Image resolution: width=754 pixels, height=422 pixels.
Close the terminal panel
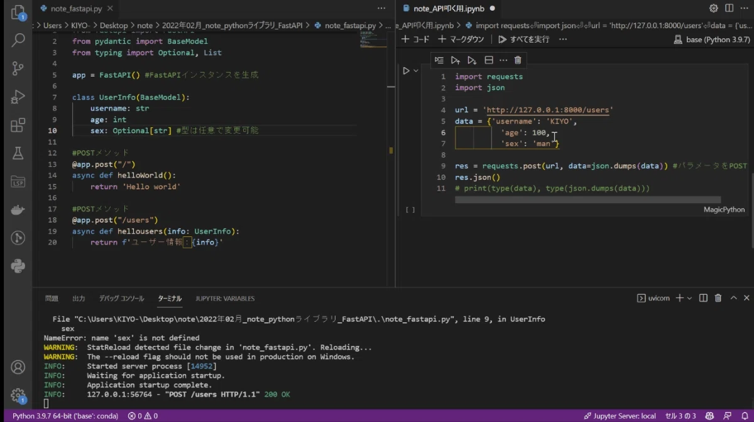(747, 298)
